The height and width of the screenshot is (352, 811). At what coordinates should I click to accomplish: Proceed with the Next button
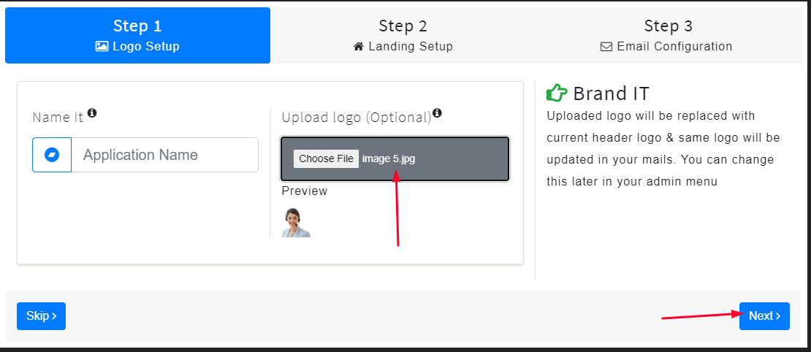[764, 315]
